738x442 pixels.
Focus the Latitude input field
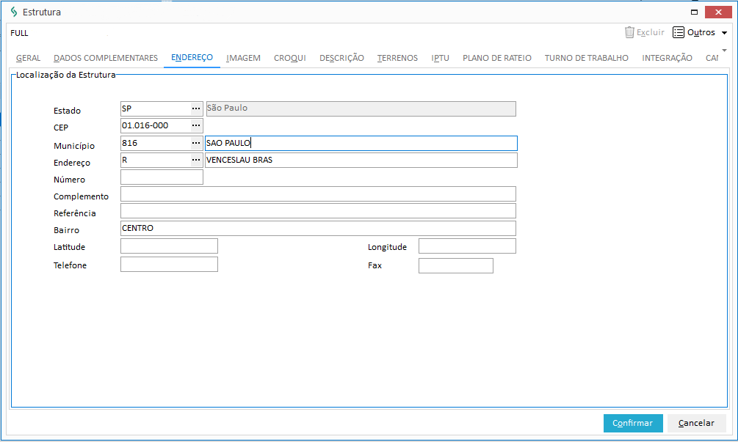pos(169,246)
